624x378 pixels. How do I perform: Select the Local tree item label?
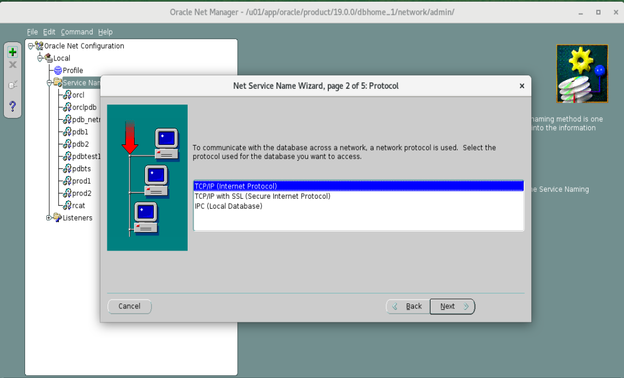(x=62, y=58)
